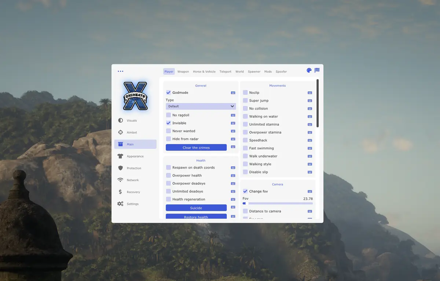This screenshot has height=281, width=440.
Task: Click the Network wifi icon in sidebar
Action: point(120,180)
